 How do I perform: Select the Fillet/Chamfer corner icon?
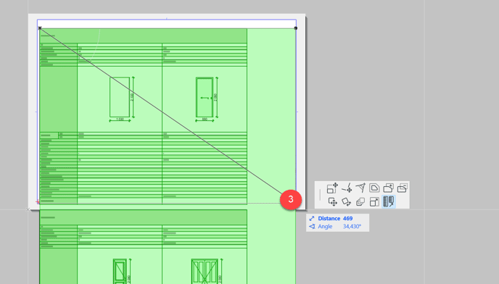[x=374, y=188]
